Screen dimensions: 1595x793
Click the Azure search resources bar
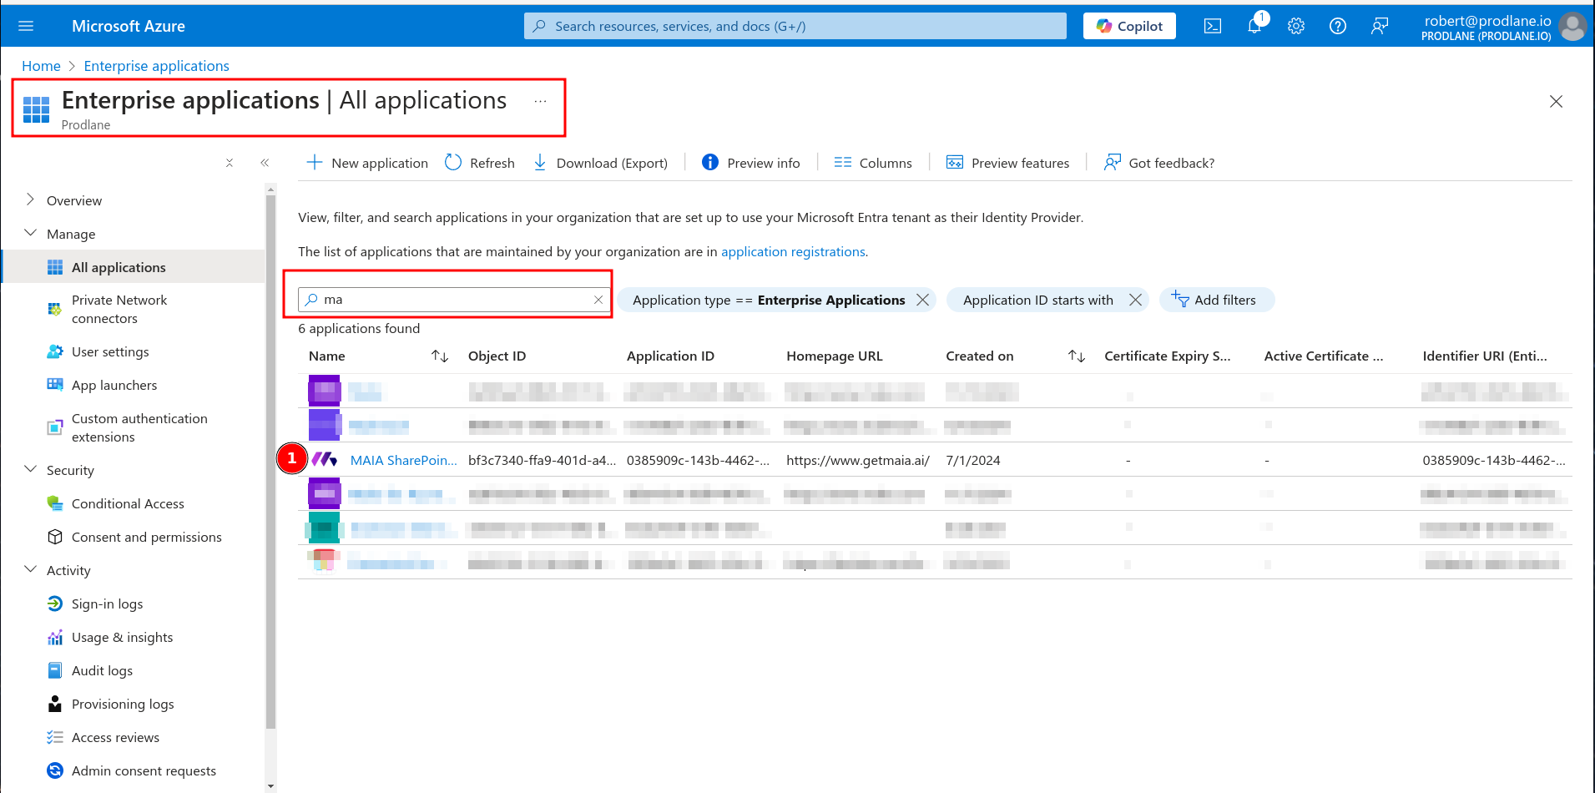click(x=795, y=26)
